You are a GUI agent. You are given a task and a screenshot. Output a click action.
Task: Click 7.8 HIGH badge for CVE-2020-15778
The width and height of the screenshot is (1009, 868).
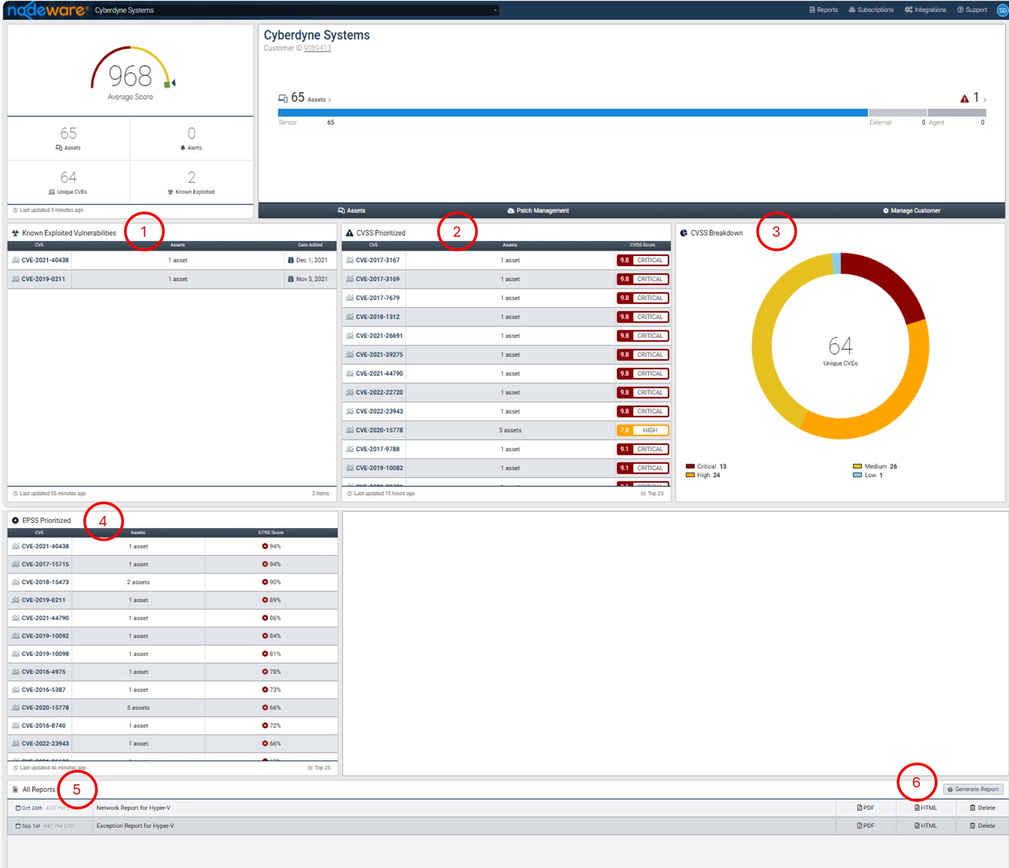(x=642, y=430)
